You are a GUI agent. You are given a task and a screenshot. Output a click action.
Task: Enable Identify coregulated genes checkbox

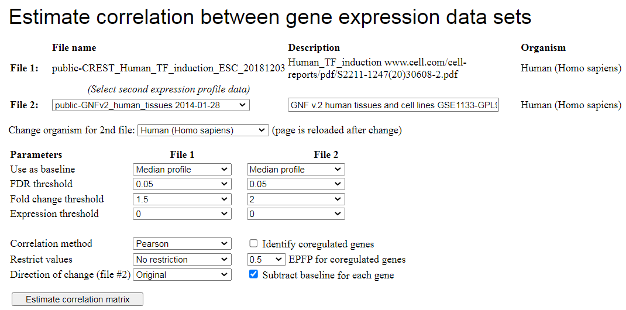[x=254, y=244]
